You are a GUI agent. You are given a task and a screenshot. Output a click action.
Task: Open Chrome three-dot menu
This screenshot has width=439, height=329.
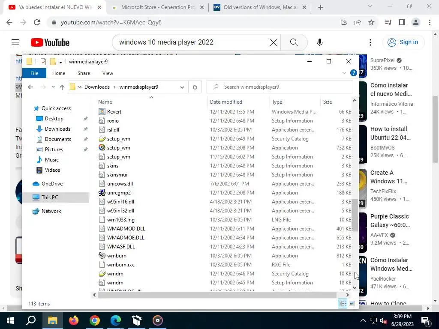pyautogui.click(x=430, y=22)
